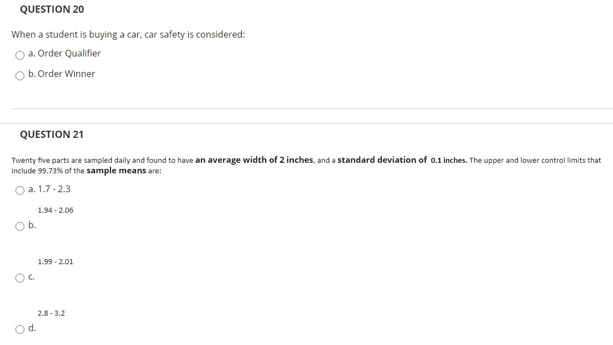The width and height of the screenshot is (613, 345).
Task: Choose option b for the control limits question
Action: tap(20, 226)
